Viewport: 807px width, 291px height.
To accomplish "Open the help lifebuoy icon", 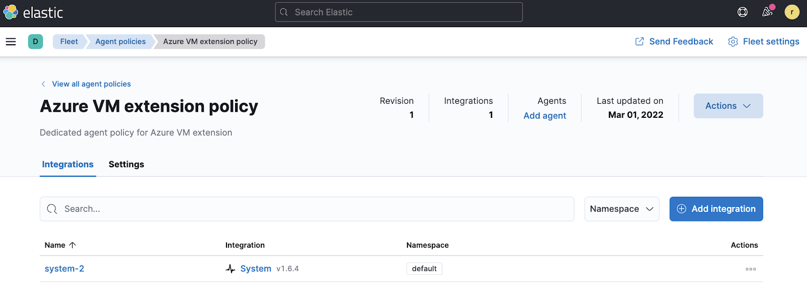I will point(742,12).
